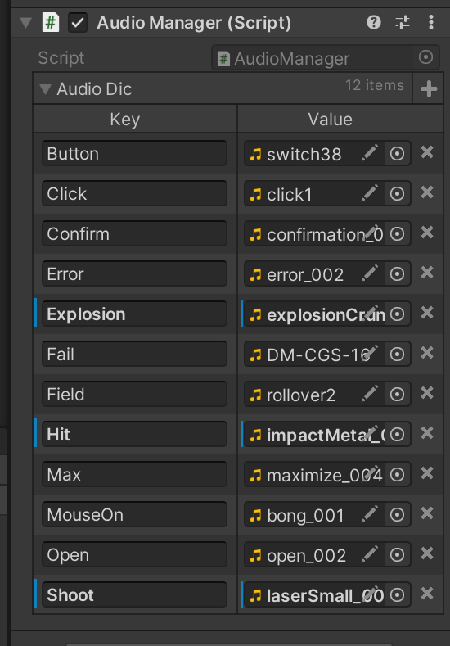Click the Error key input field
The width and height of the screenshot is (450, 646).
[135, 274]
